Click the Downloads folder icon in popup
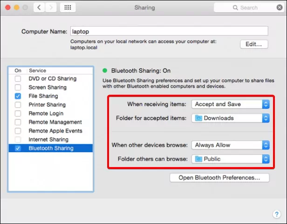Screen dimensions: 287x224 click(x=198, y=118)
